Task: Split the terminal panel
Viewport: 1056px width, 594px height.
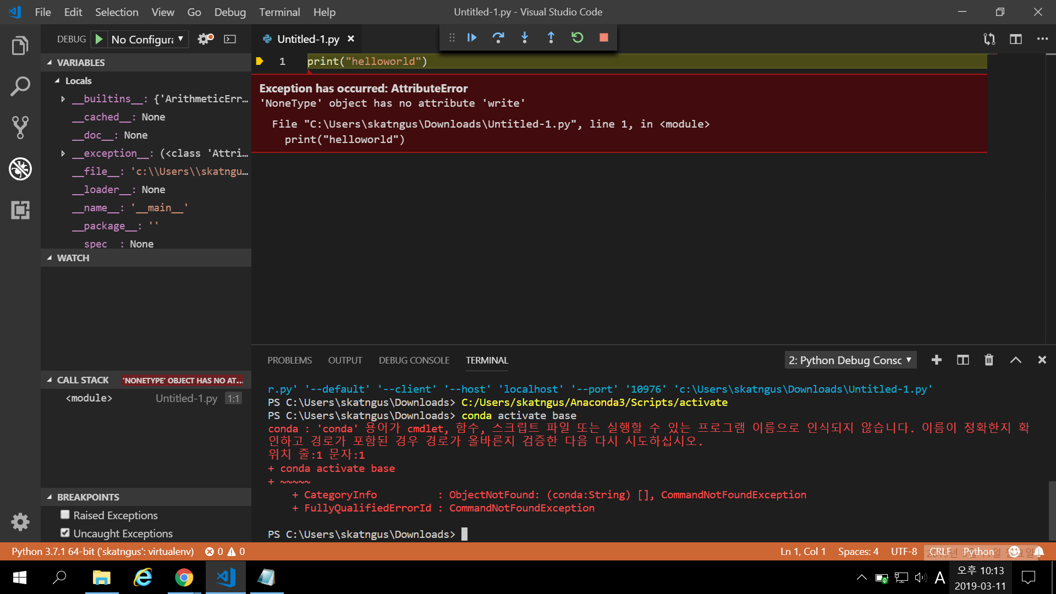Action: 963,360
